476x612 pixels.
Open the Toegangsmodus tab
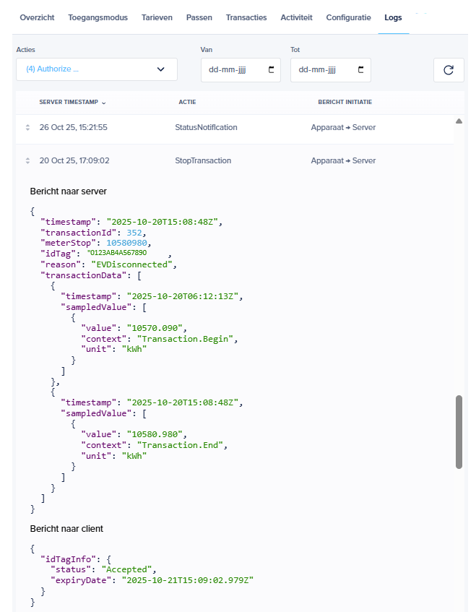point(98,17)
